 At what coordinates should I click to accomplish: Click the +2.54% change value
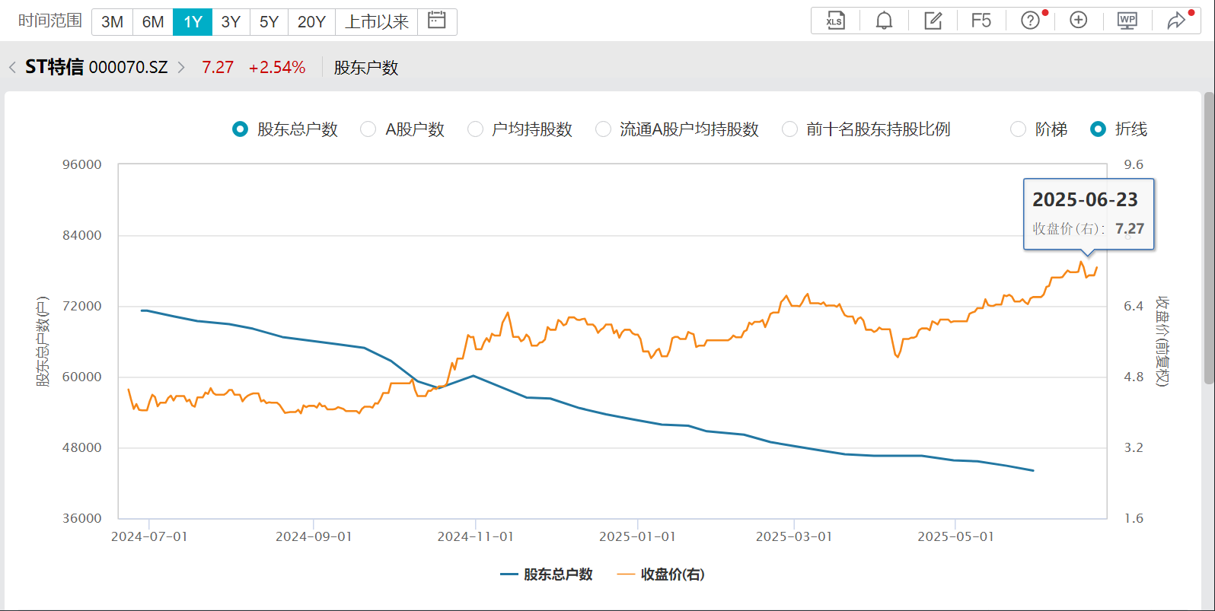[277, 68]
